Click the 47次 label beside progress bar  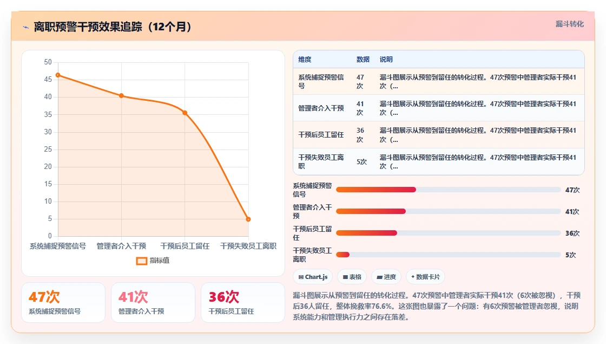click(x=572, y=190)
